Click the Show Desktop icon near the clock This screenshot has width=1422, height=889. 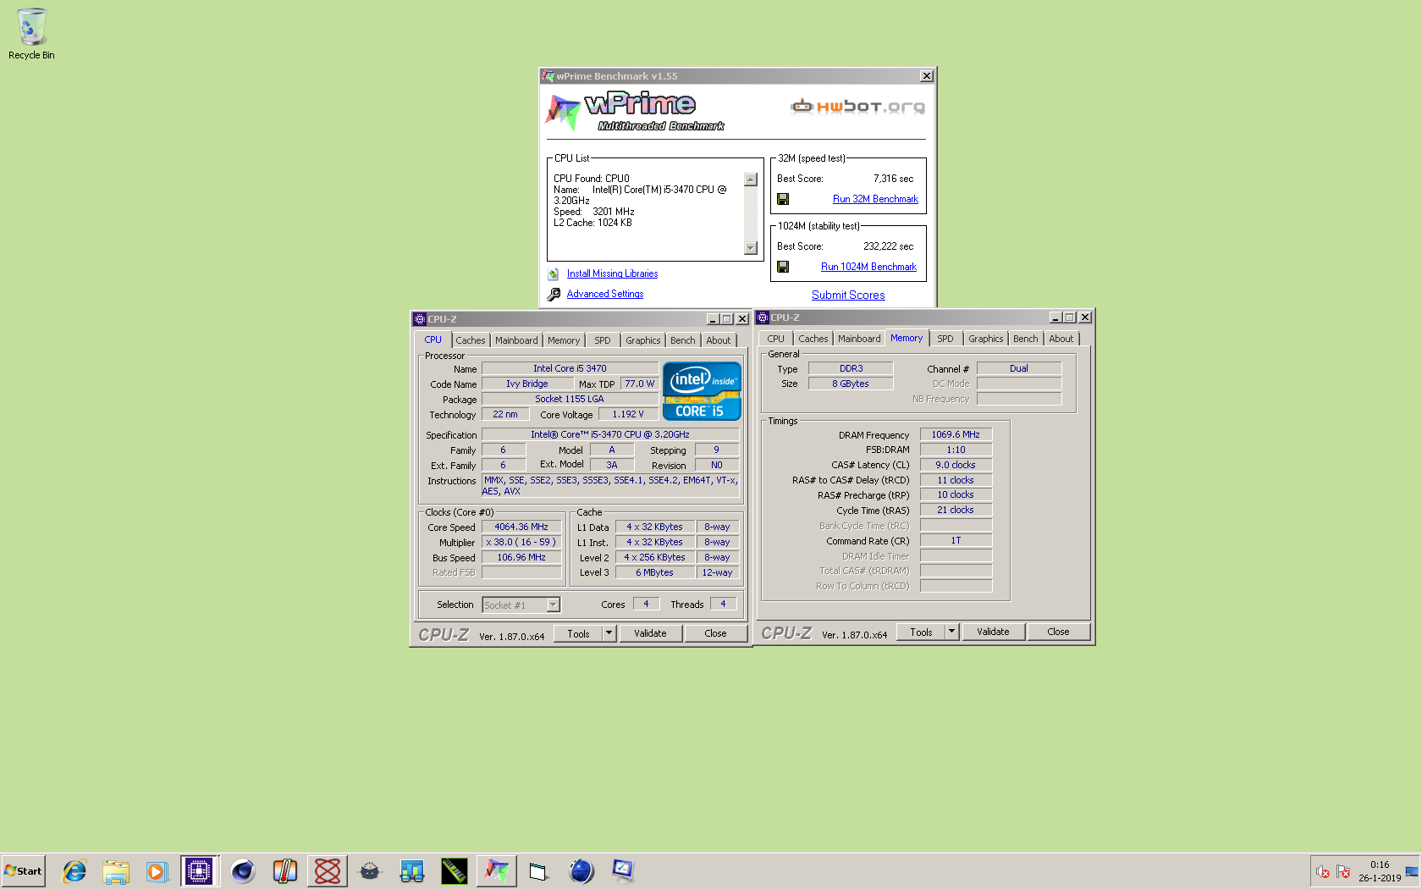(x=1412, y=871)
